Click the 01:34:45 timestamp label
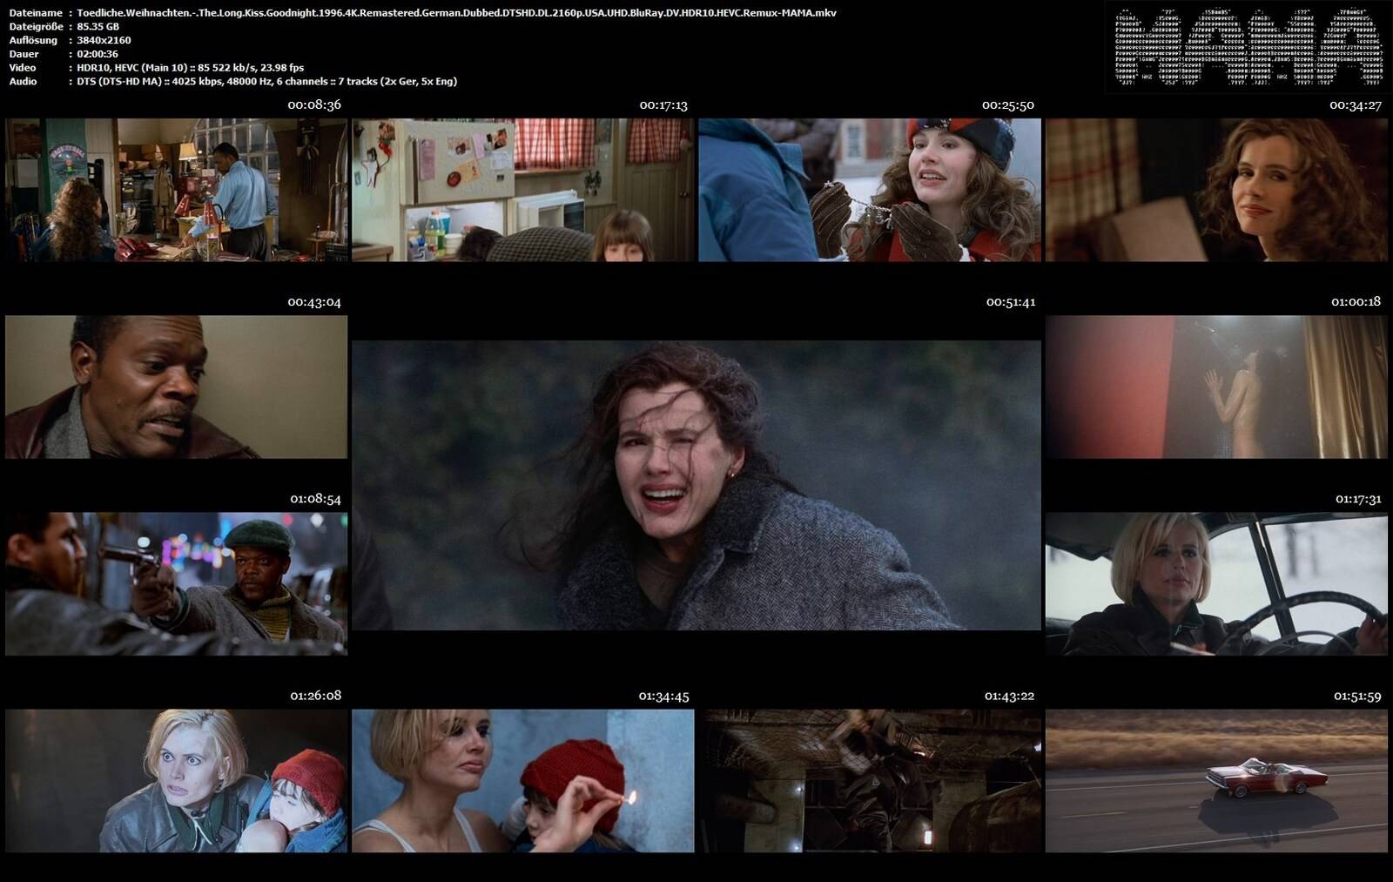1393x882 pixels. pos(663,696)
